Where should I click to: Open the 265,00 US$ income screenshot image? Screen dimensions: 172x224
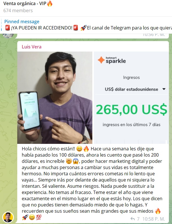click(131, 98)
